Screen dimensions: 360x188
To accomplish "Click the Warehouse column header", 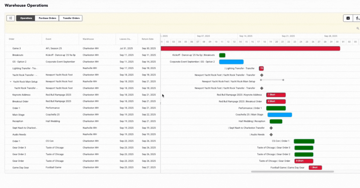I will tap(88, 39).
